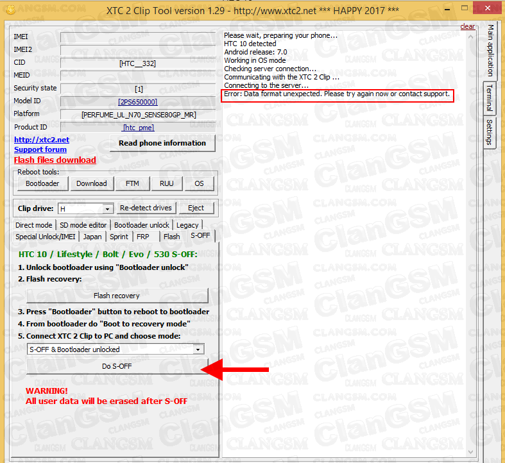This screenshot has width=505, height=463.
Task: Click the Security state value [1]
Action: pyautogui.click(x=139, y=89)
